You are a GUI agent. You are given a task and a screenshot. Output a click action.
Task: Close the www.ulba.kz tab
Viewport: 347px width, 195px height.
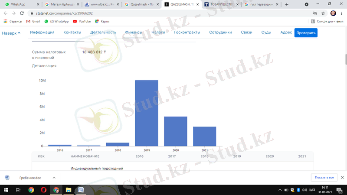pos(118,4)
